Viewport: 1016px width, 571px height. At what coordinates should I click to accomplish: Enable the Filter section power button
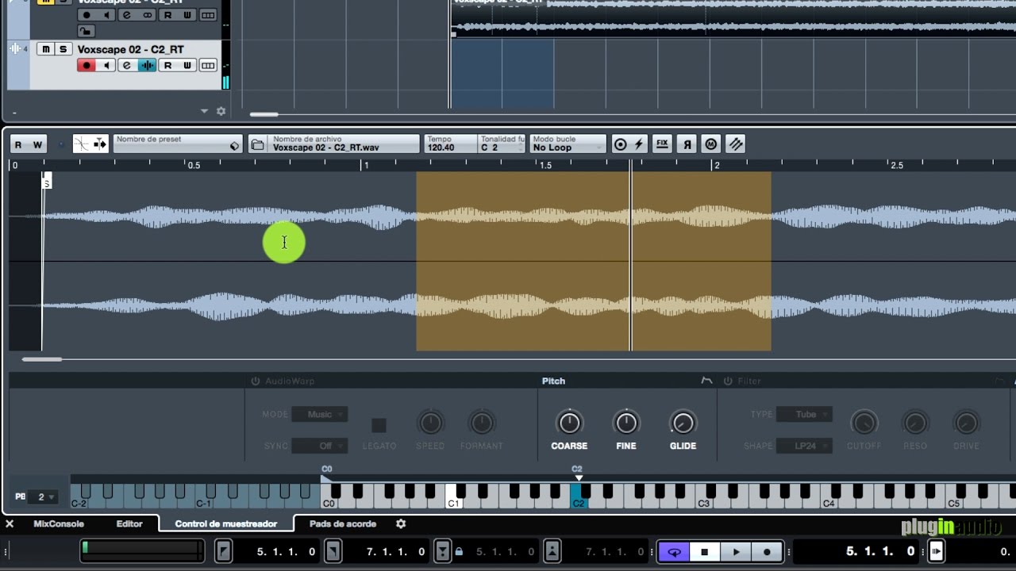(x=728, y=381)
